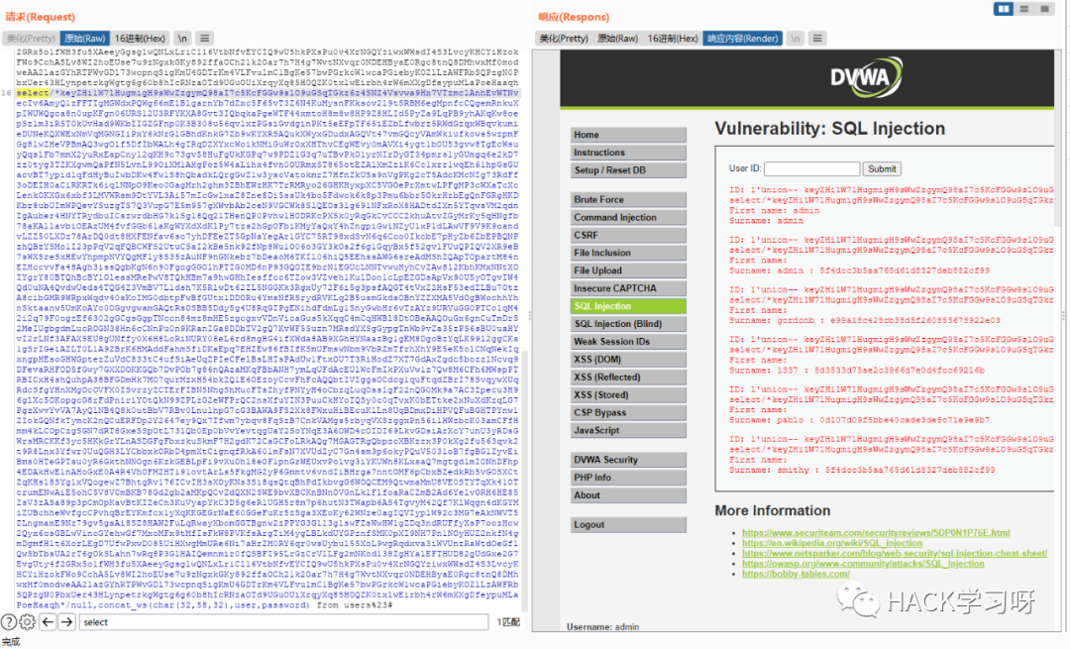Toggle request non-printable characters \n button
Image resolution: width=1070 pixels, height=649 pixels.
(x=182, y=39)
